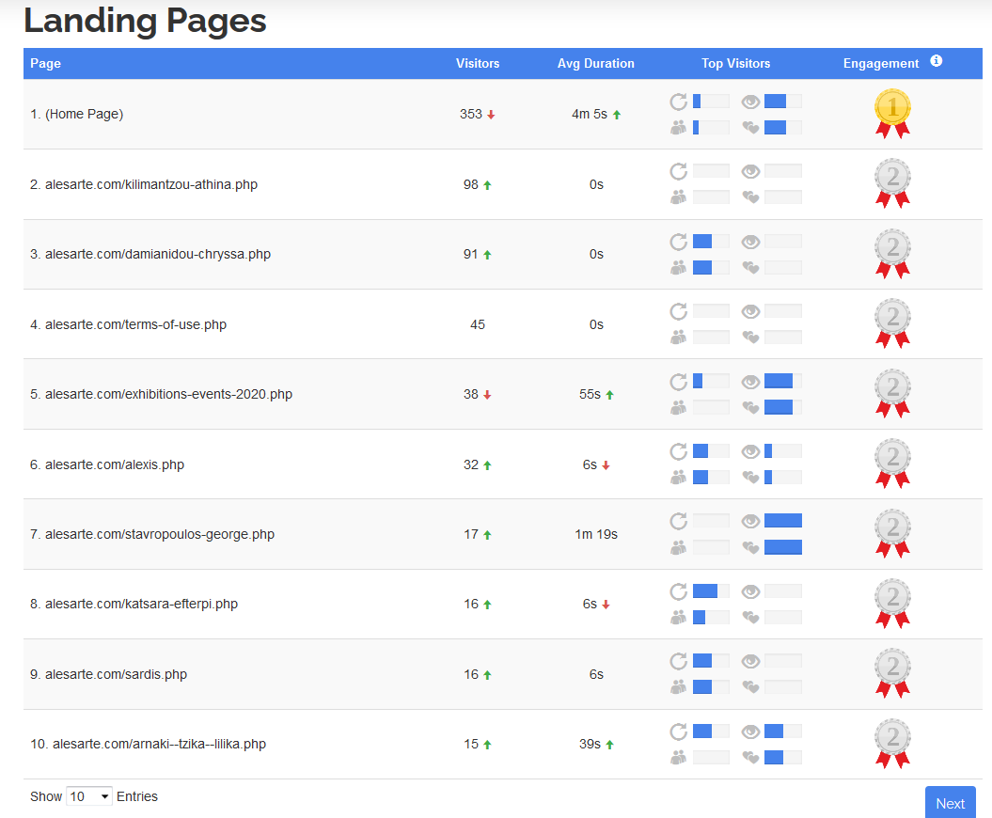Click the returning-visitors bar in katsara-efterpi.php row
The width and height of the screenshot is (992, 818).
711,590
